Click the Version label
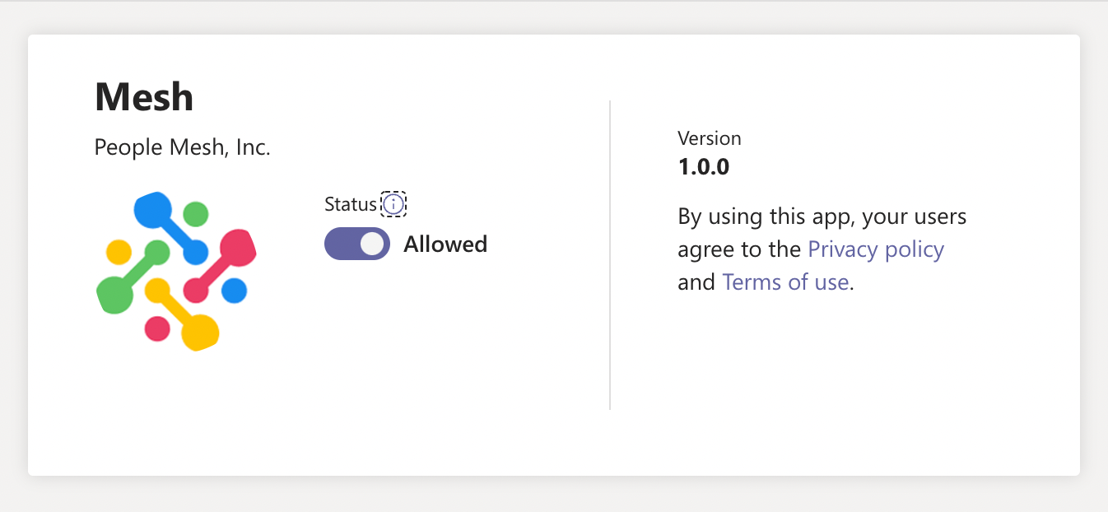Screen dimensions: 1108x512 click(x=710, y=138)
